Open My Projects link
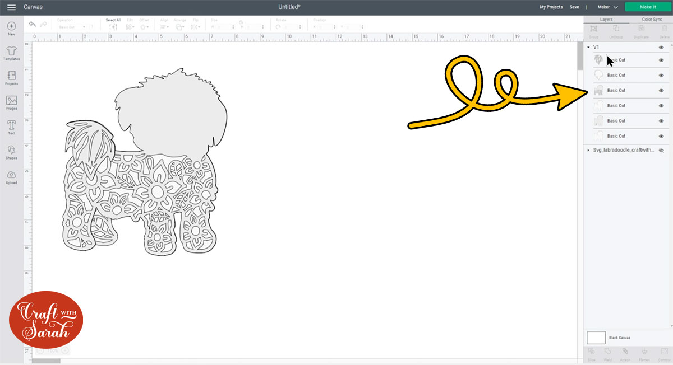Image resolution: width=673 pixels, height=365 pixels. [x=551, y=7]
